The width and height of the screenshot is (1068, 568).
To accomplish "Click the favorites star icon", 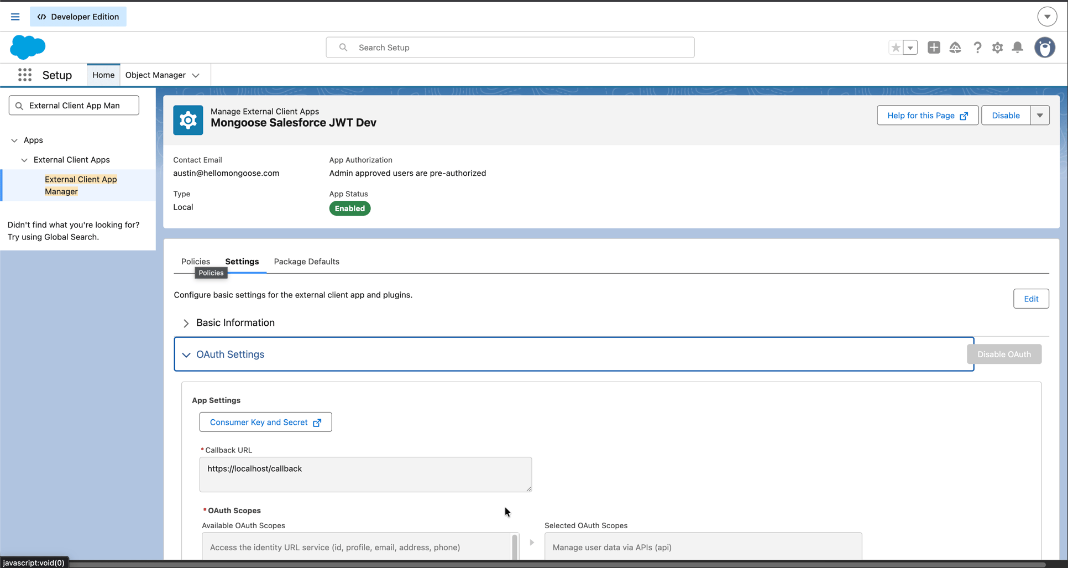I will tap(896, 48).
